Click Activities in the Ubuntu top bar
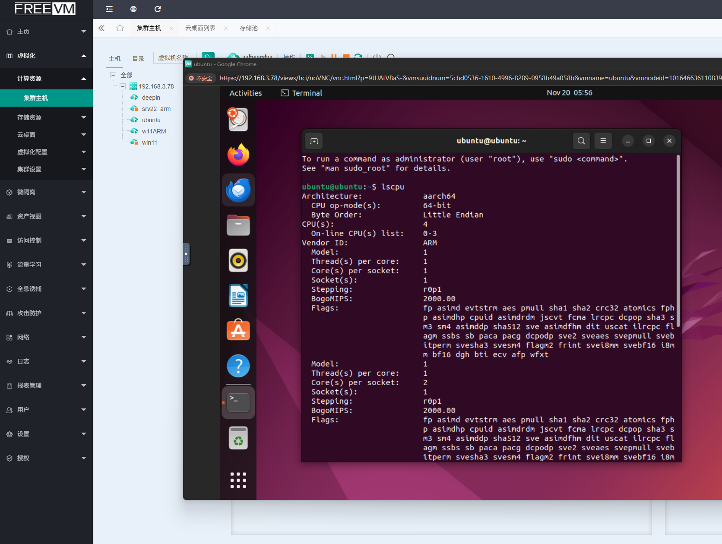The height and width of the screenshot is (544, 722). click(245, 93)
